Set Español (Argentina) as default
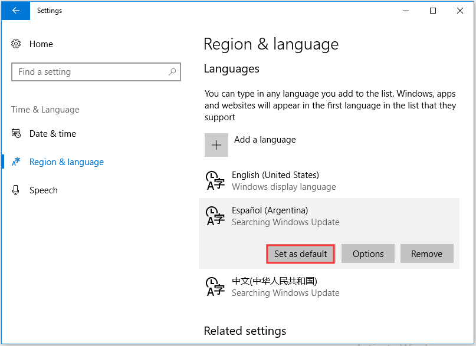 (301, 254)
